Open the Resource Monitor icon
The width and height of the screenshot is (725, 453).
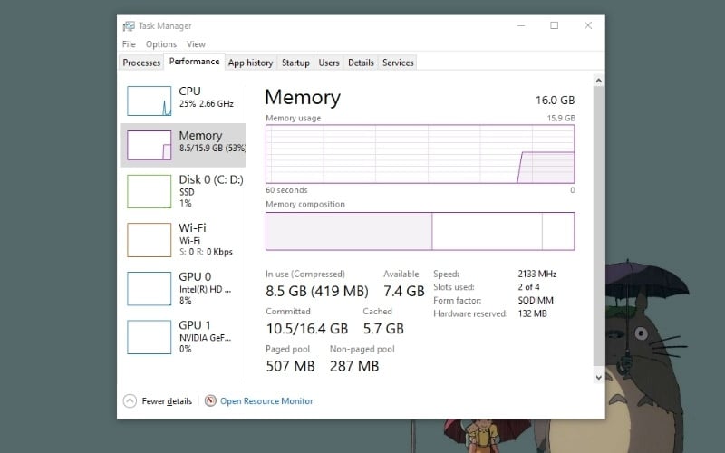click(210, 400)
